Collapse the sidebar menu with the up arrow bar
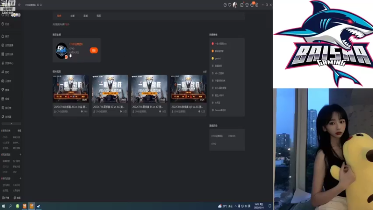Viewport: 373px width, 210px height. pyautogui.click(x=11, y=124)
